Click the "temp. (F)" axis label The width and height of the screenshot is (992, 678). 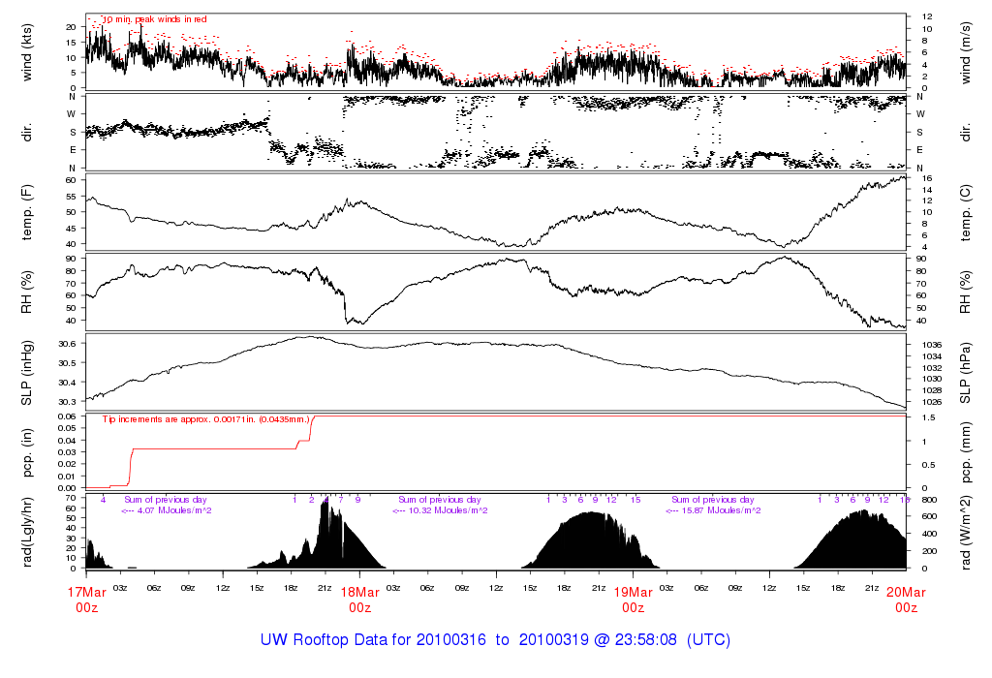[26, 212]
